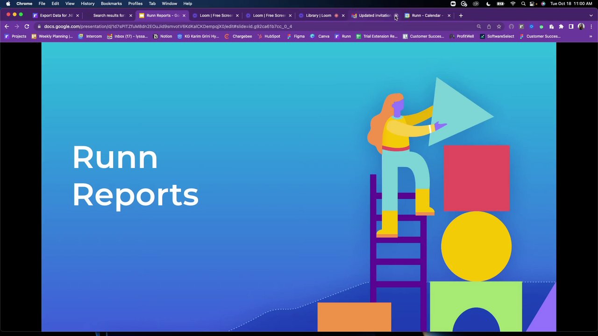Open a new tab with the plus button
The image size is (598, 336).
coord(461,15)
